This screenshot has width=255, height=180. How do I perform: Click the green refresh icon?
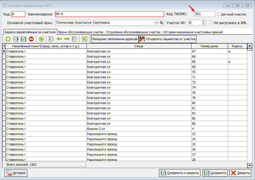click(x=41, y=39)
